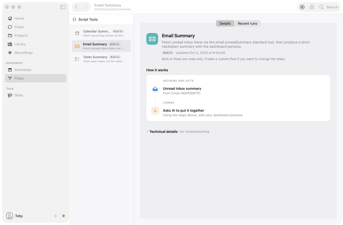Viewport: 343px width, 225px height.
Task: Open Chats in the sidebar
Action: click(36, 27)
